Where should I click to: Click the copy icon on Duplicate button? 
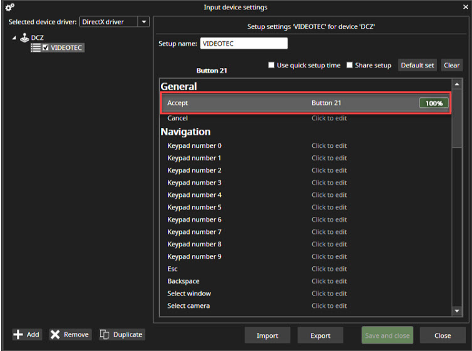click(x=105, y=335)
